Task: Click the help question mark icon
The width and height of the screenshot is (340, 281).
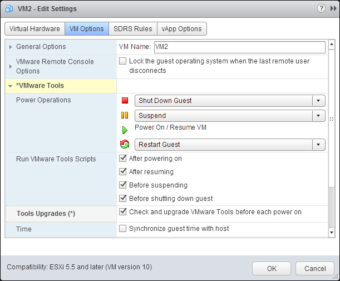Action: (x=321, y=8)
